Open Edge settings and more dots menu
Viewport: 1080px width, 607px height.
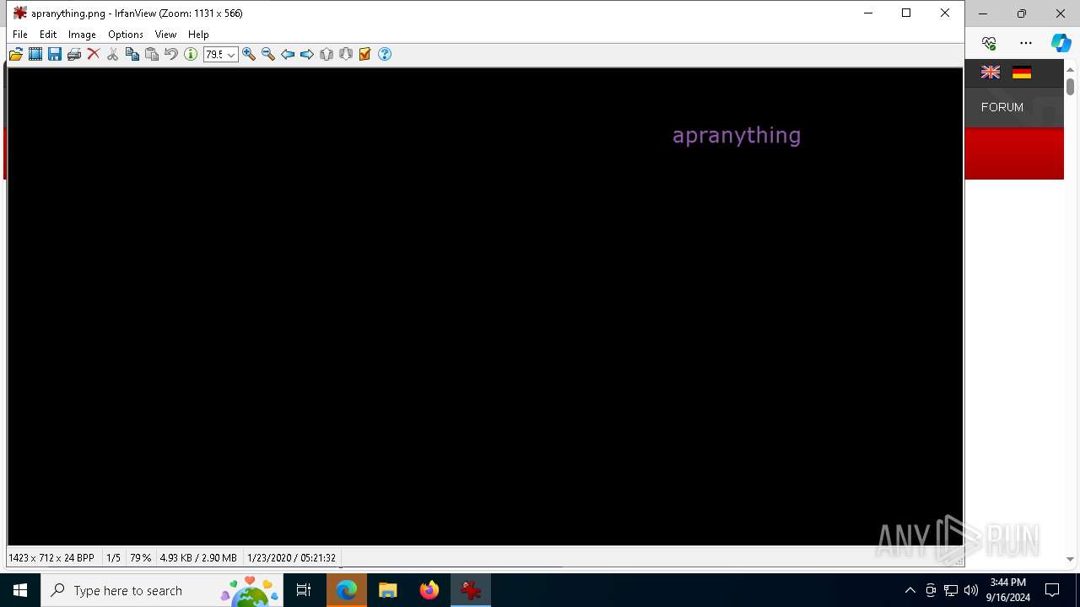1026,43
